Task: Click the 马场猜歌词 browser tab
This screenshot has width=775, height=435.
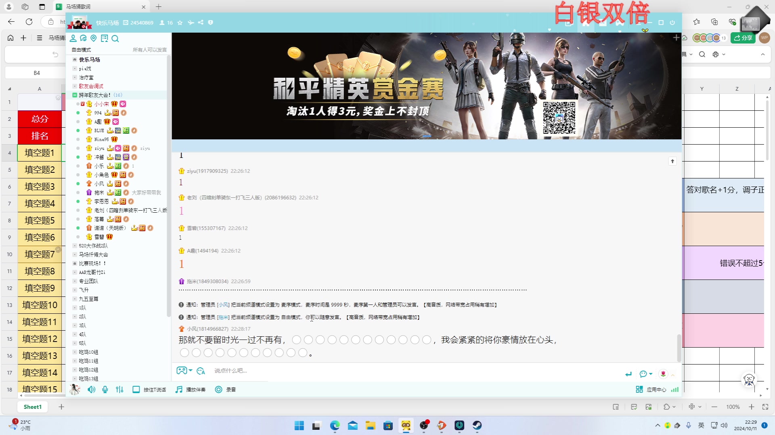Action: click(x=100, y=7)
